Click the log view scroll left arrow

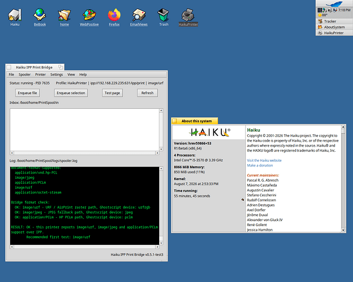pos(12,247)
